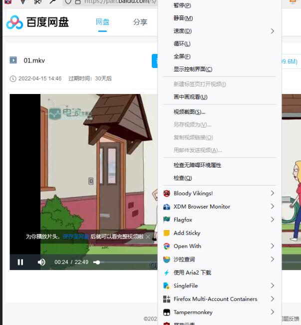Dismiss the preview tip with its X
This screenshot has width=301, height=325.
pyautogui.click(x=148, y=236)
